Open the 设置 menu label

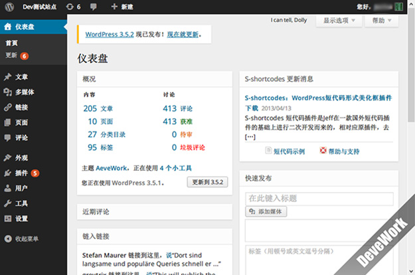[x=21, y=219]
